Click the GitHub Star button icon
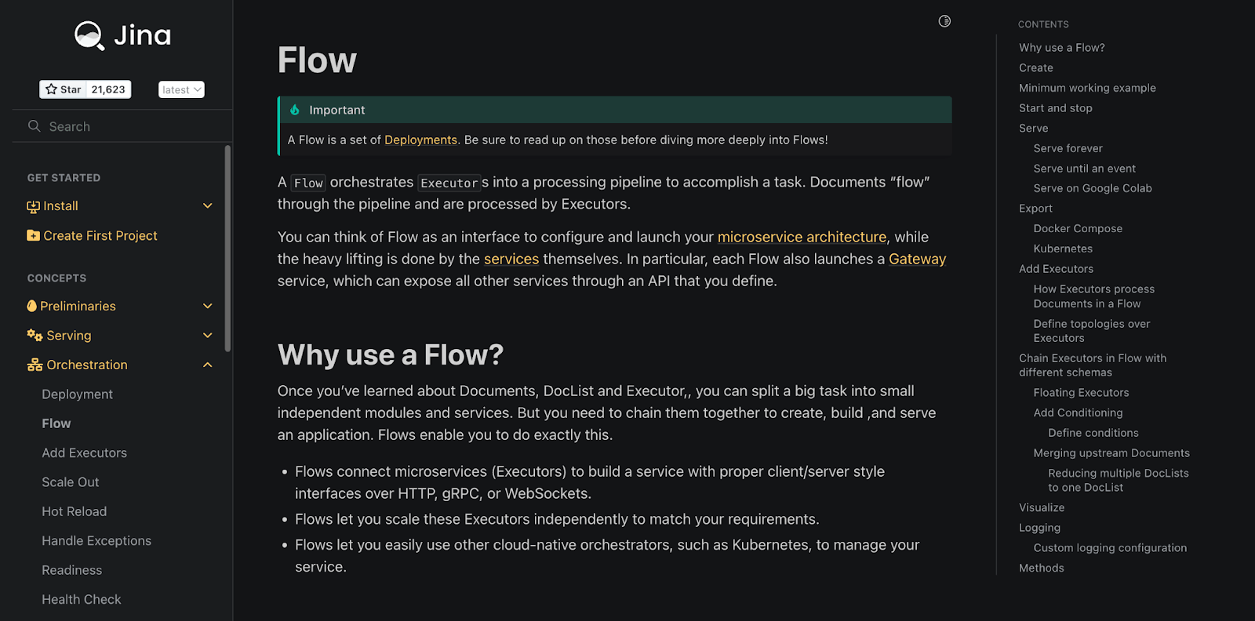This screenshot has width=1255, height=621. click(52, 89)
